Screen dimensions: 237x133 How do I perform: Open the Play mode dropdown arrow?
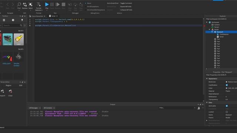[x=47, y=10]
